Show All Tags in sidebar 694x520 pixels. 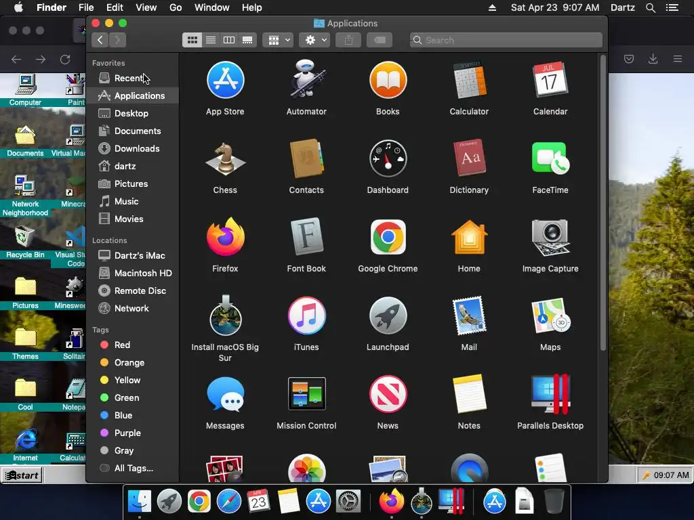(133, 469)
